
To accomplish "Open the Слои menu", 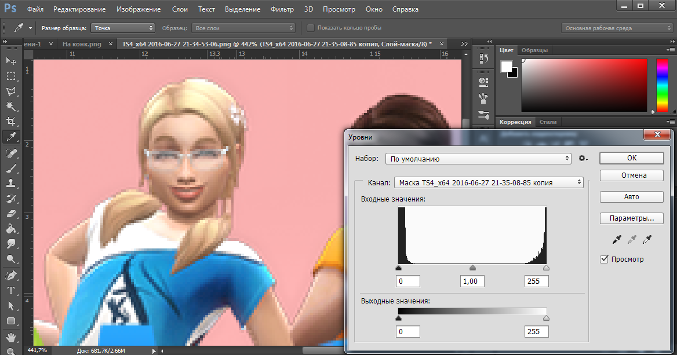I will (180, 9).
